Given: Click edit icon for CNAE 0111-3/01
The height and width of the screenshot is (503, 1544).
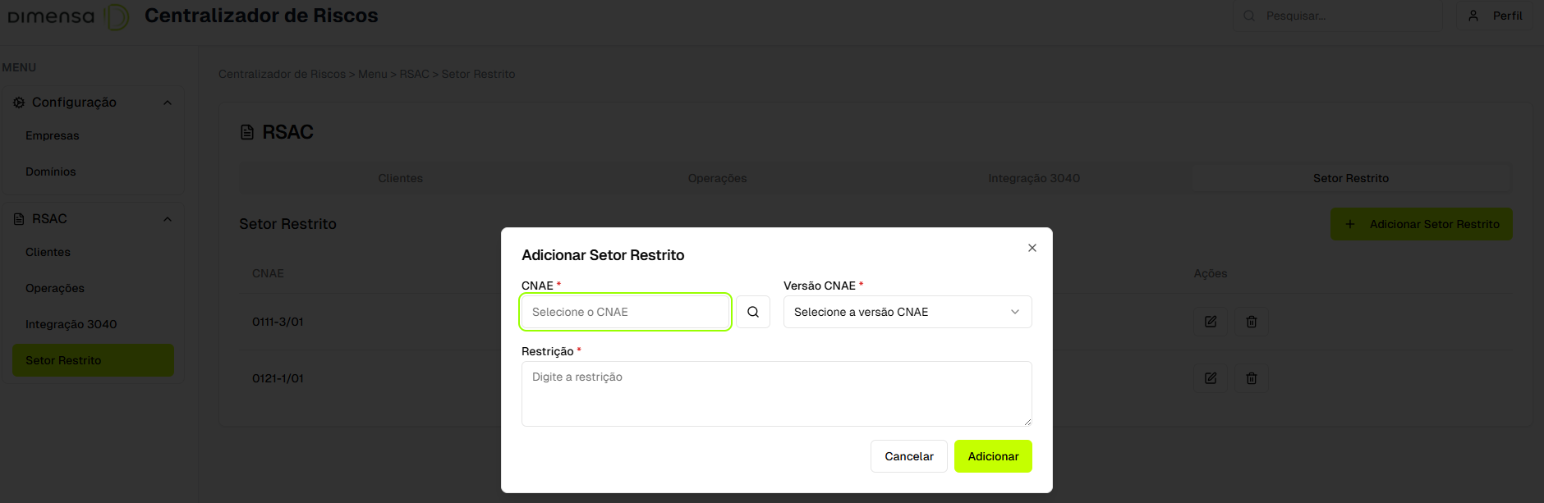Looking at the screenshot, I should (1211, 322).
